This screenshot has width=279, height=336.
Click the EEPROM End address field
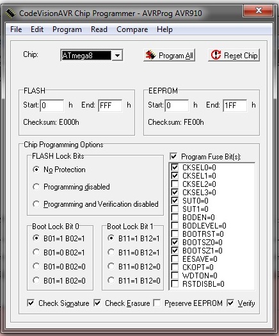coord(235,106)
